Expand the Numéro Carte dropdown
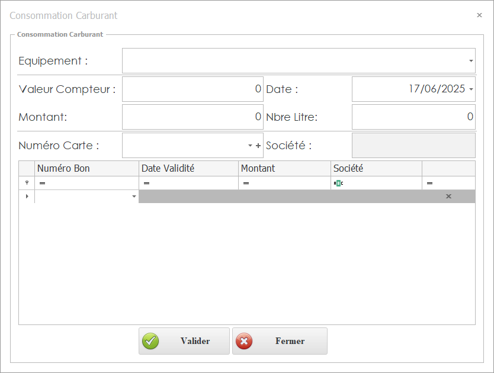This screenshot has width=494, height=373. pos(250,146)
